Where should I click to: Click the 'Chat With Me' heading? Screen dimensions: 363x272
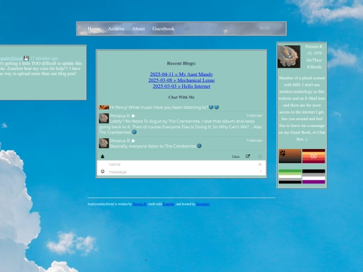click(182, 97)
